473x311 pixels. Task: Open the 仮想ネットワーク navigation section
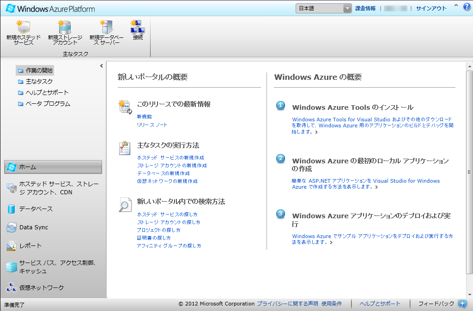tap(53, 287)
